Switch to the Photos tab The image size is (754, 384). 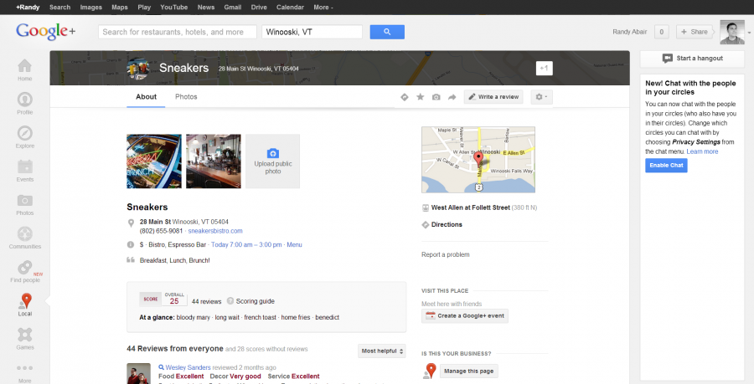coord(186,96)
